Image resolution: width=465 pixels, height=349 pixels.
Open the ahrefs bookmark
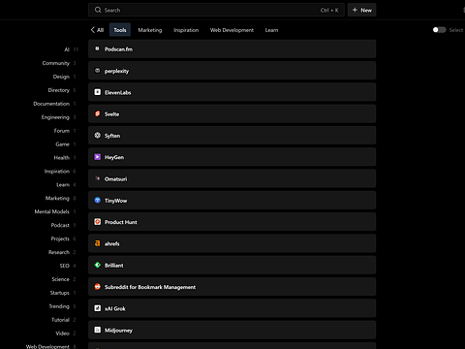[x=232, y=243]
